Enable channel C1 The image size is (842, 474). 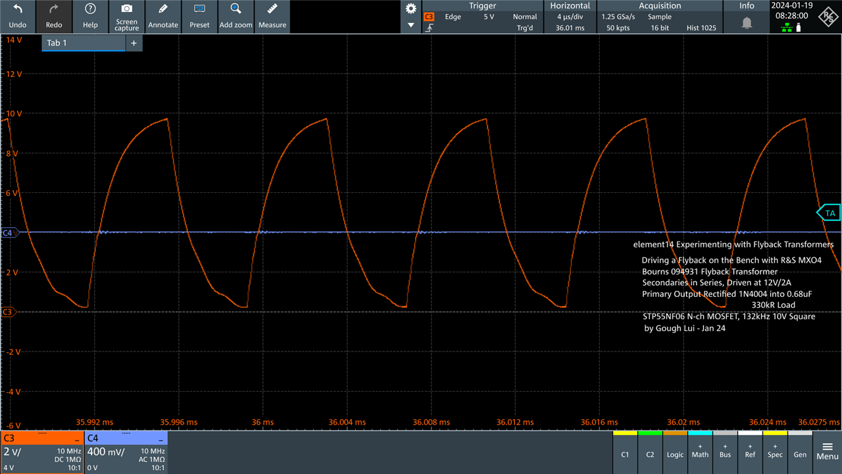pyautogui.click(x=625, y=452)
